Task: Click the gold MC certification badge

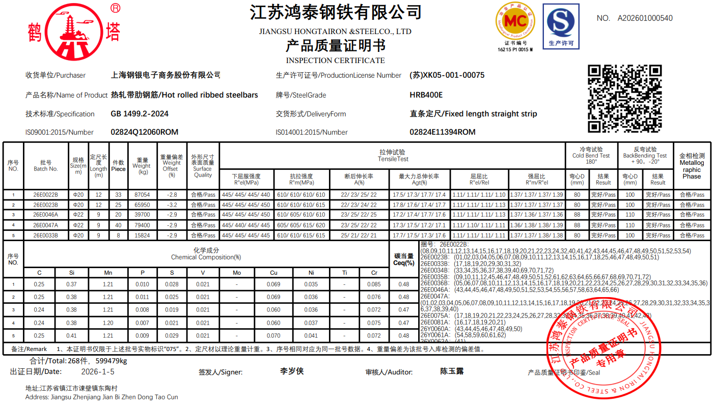Action: point(515,24)
